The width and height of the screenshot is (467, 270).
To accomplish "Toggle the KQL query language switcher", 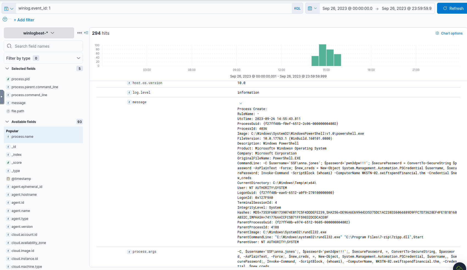I will pyautogui.click(x=297, y=8).
